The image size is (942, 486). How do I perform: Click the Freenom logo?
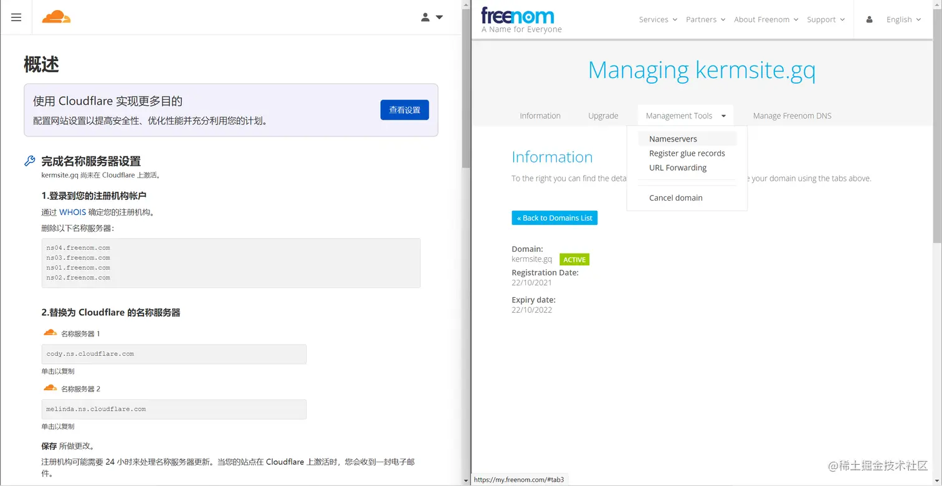coord(517,16)
